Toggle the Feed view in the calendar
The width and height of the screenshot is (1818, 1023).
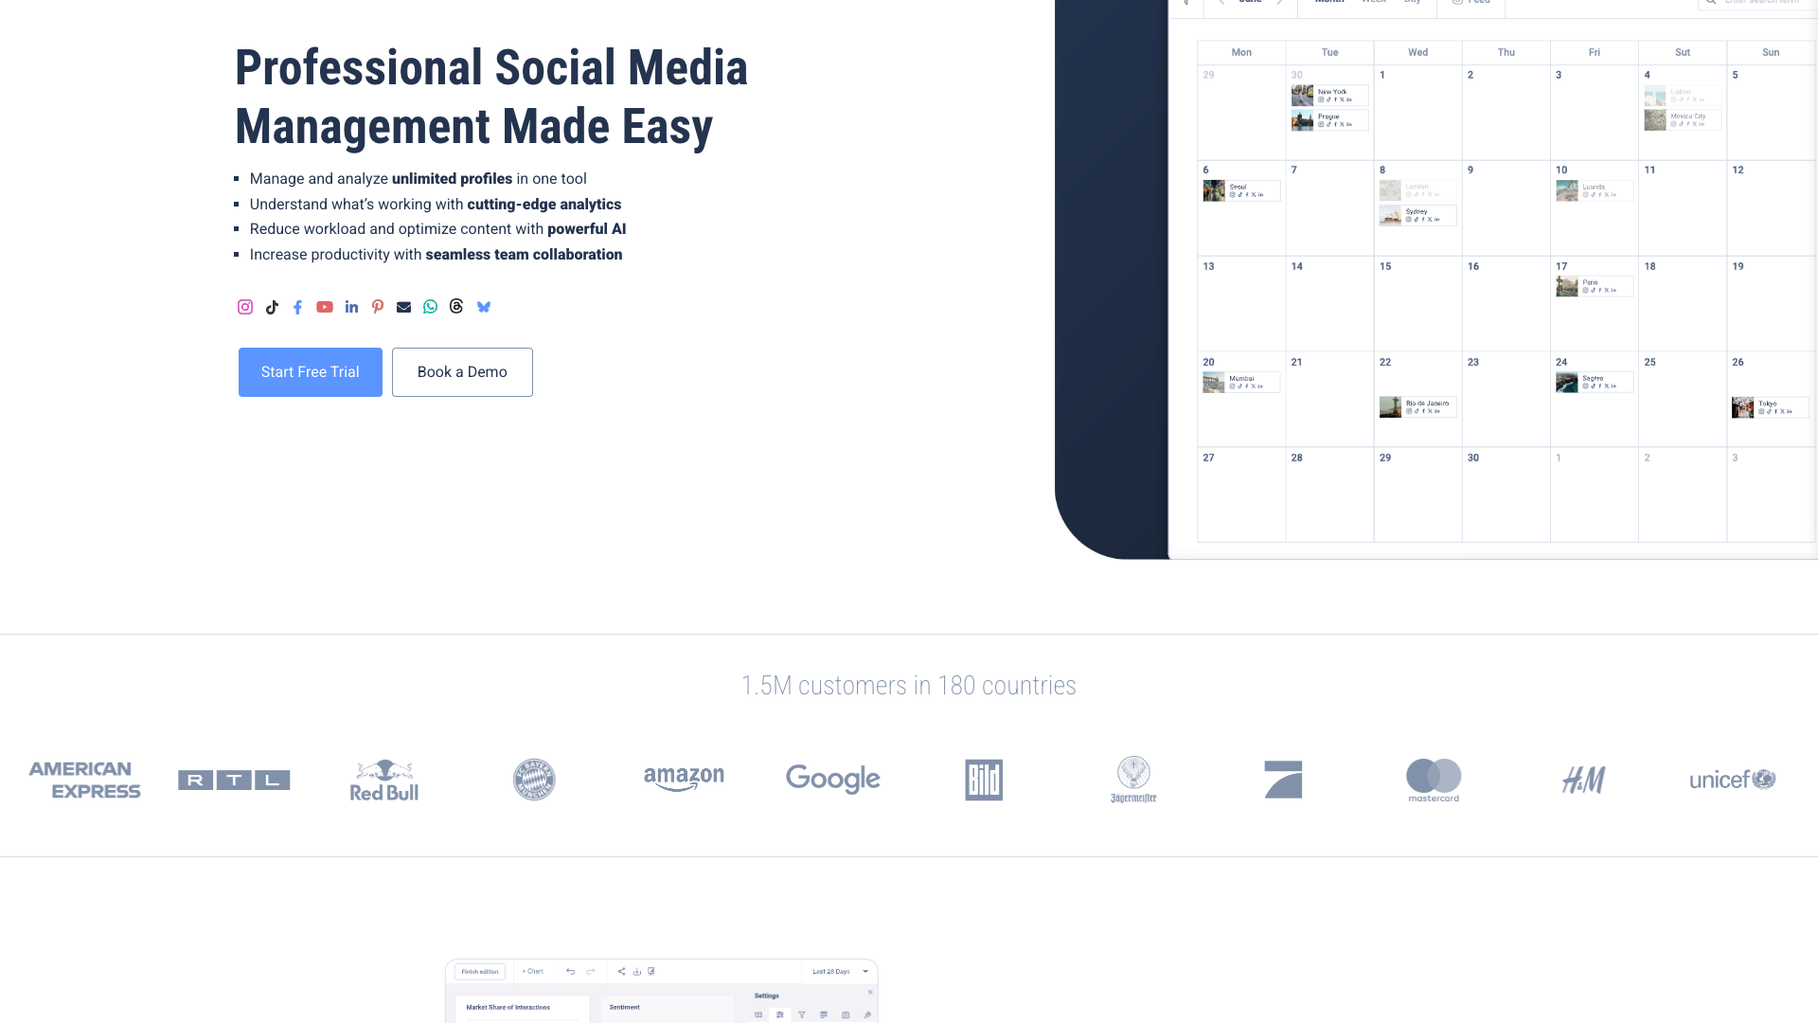(1472, 3)
